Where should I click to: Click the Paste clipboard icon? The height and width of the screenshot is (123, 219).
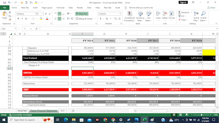tap(5, 14)
